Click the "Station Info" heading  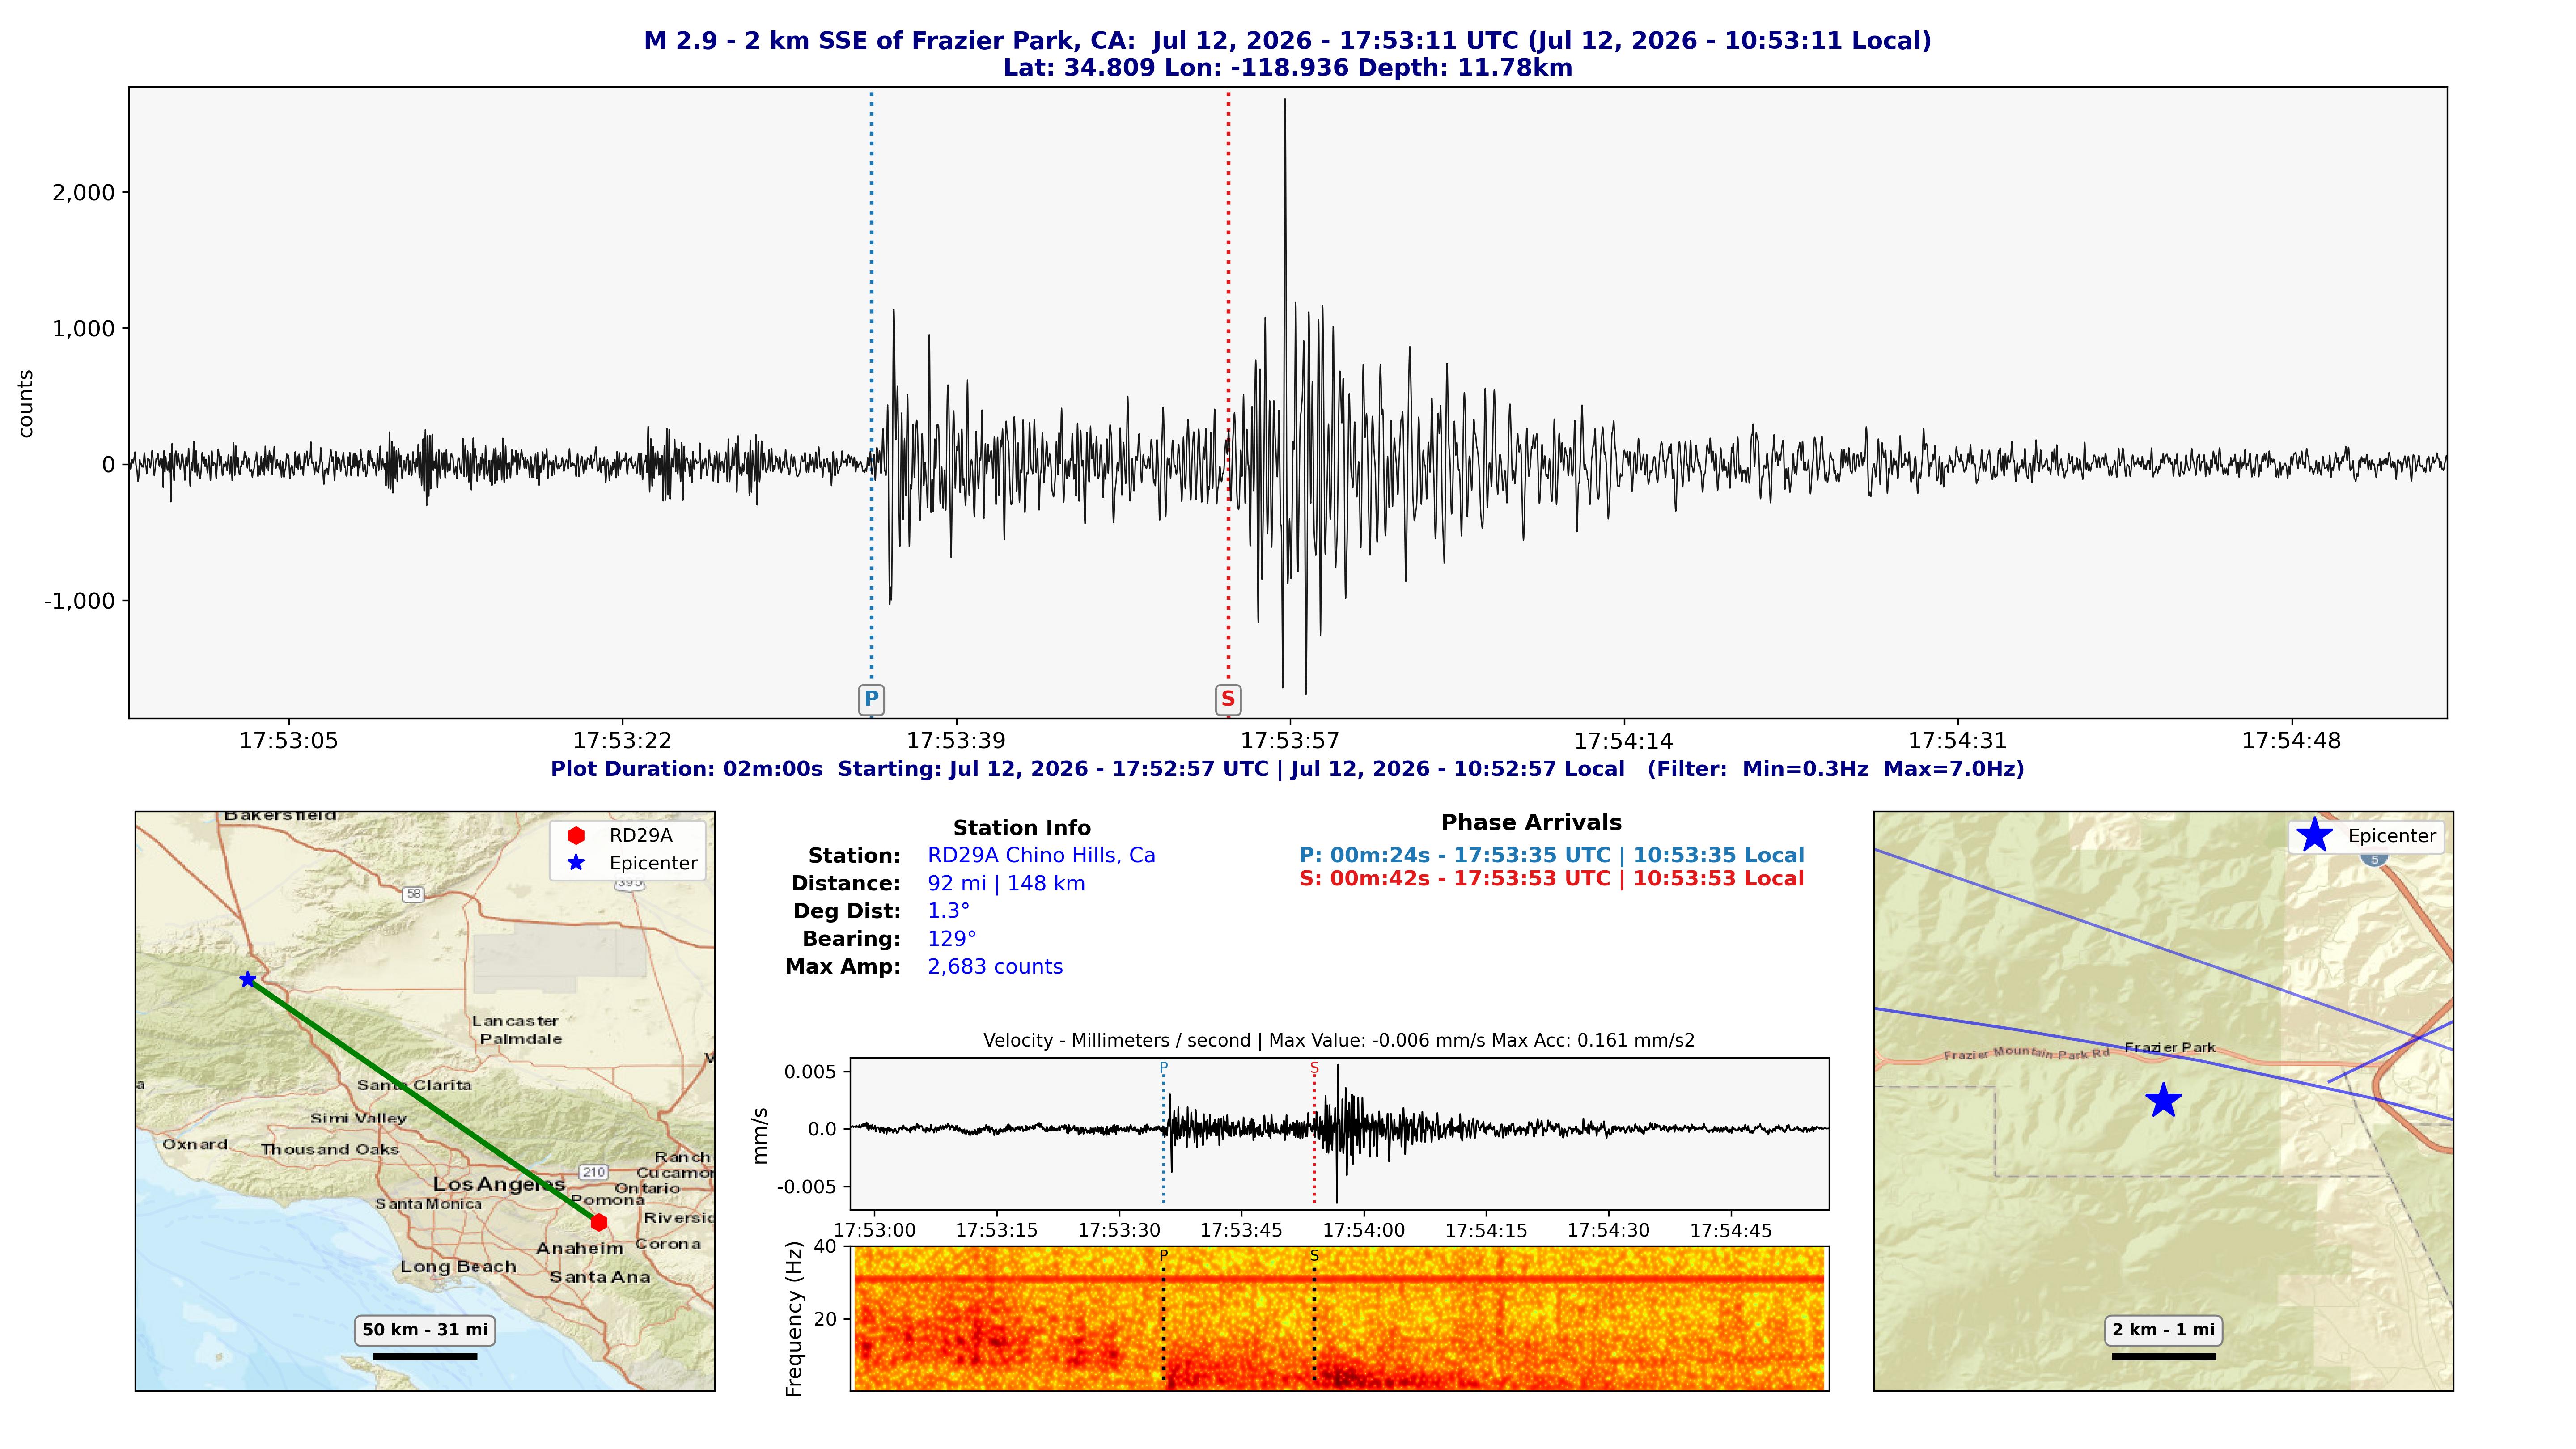pos(1022,828)
